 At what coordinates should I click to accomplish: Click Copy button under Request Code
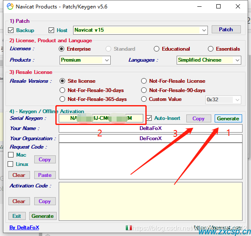[x=45, y=160]
